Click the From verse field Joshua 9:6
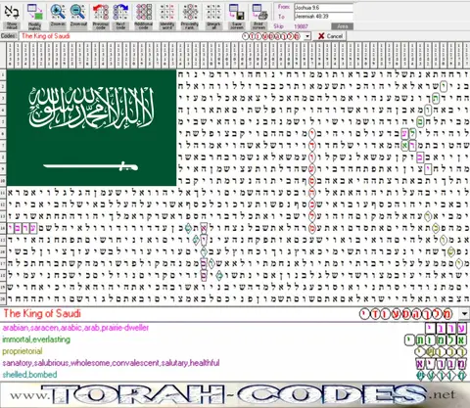 coord(323,8)
